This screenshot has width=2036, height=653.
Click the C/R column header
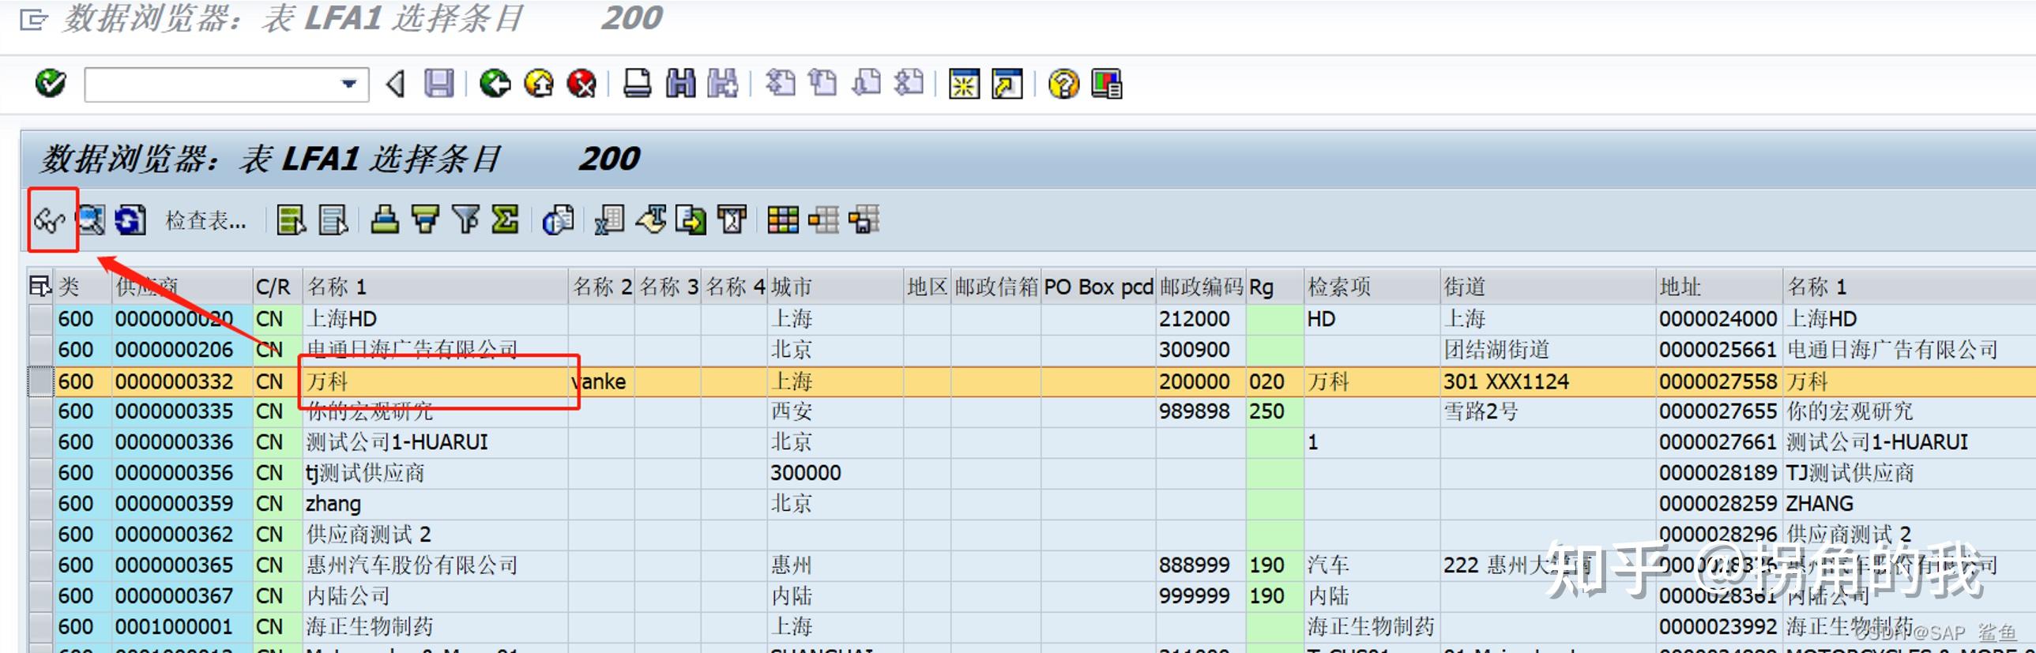click(x=277, y=287)
